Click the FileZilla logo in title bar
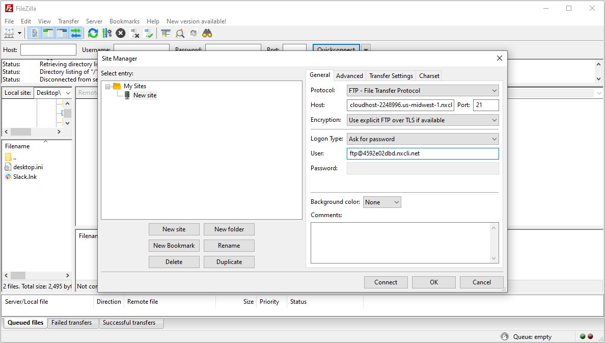Image resolution: width=605 pixels, height=343 pixels. tap(9, 8)
